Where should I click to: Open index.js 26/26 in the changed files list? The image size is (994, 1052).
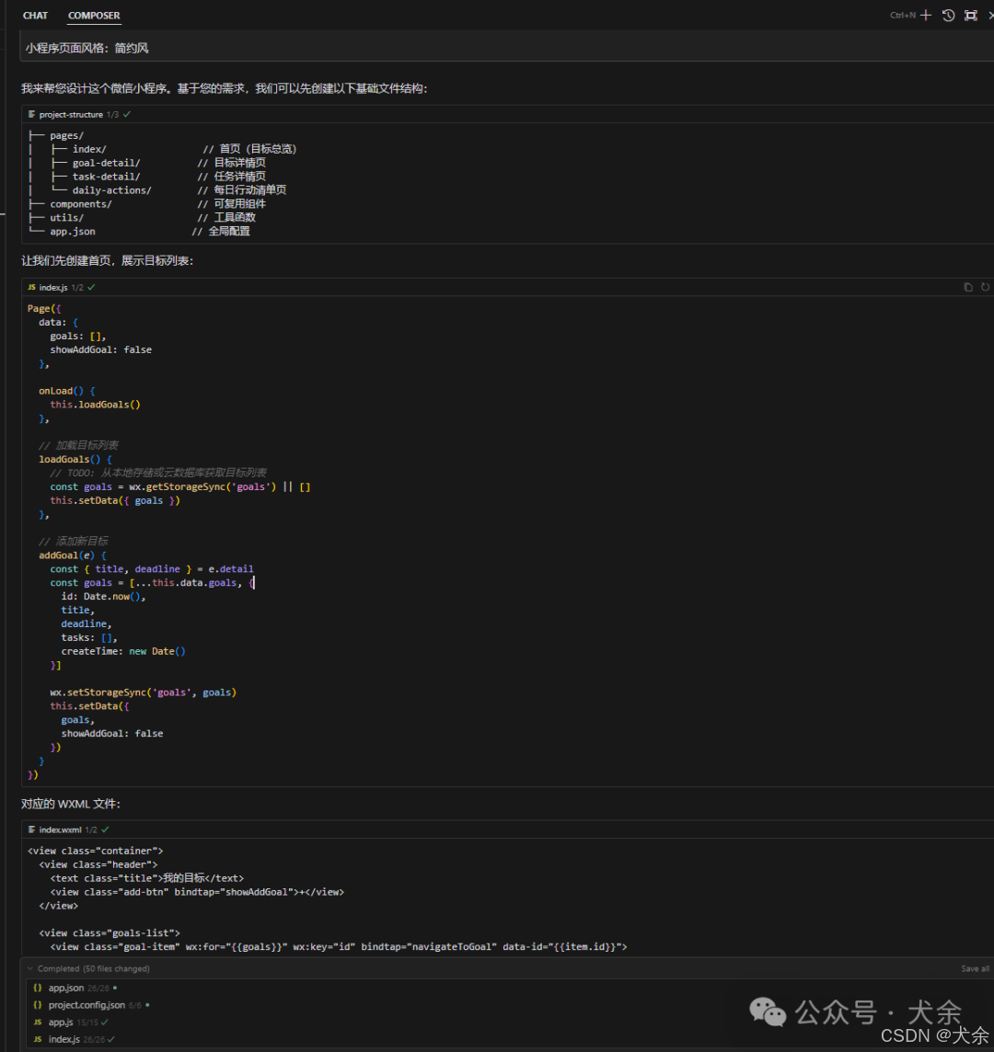click(64, 1039)
